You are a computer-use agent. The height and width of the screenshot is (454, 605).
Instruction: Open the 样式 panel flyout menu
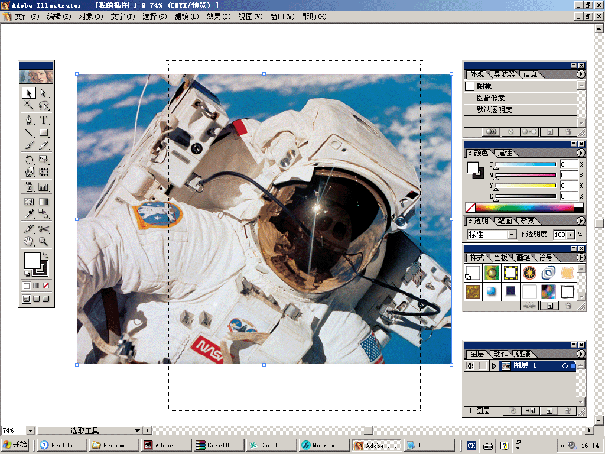click(581, 257)
